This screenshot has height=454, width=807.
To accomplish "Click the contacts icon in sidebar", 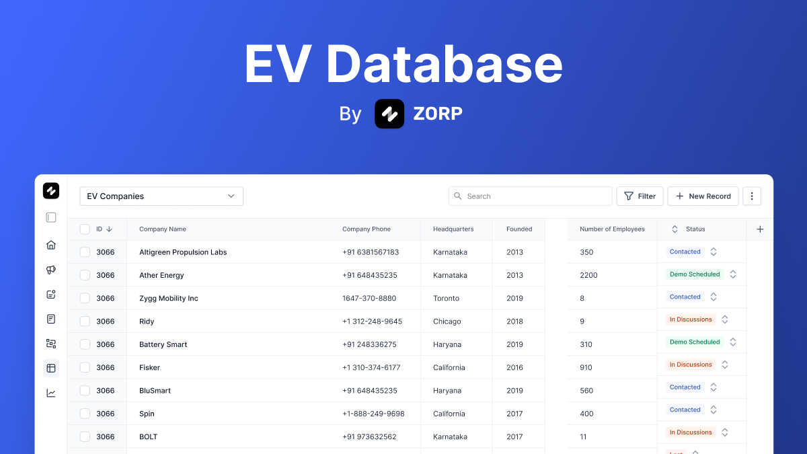I will pyautogui.click(x=51, y=294).
